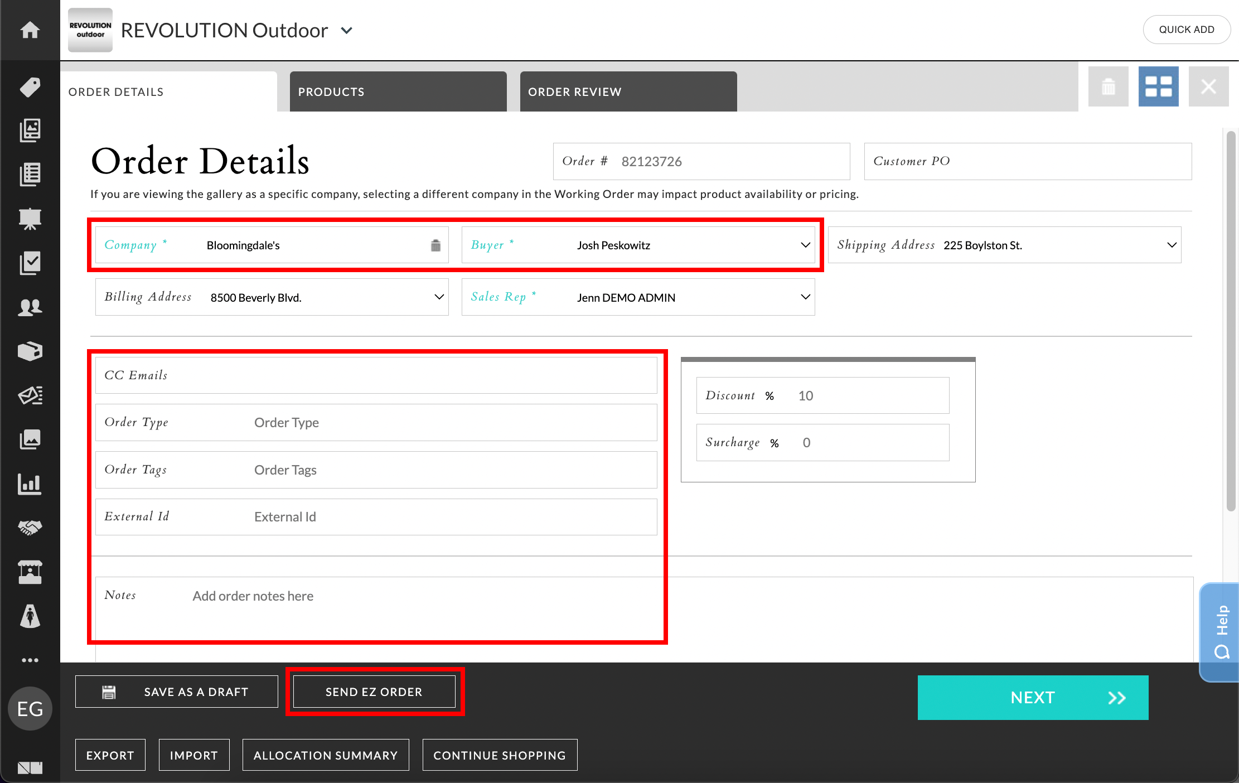Click the REVOLUTION outdoor logo
The image size is (1239, 783).
coord(90,30)
